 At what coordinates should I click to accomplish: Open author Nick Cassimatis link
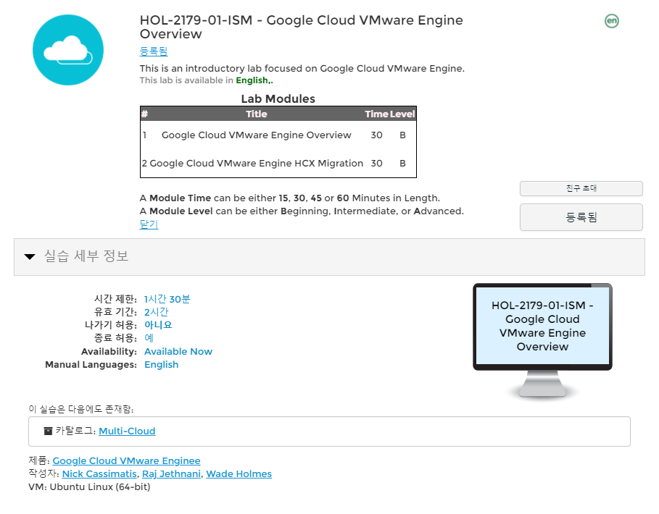point(99,473)
